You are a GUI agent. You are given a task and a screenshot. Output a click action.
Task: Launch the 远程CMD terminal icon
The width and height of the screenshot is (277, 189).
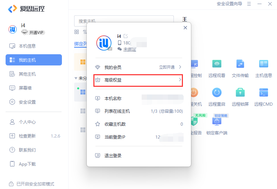[x=263, y=93]
